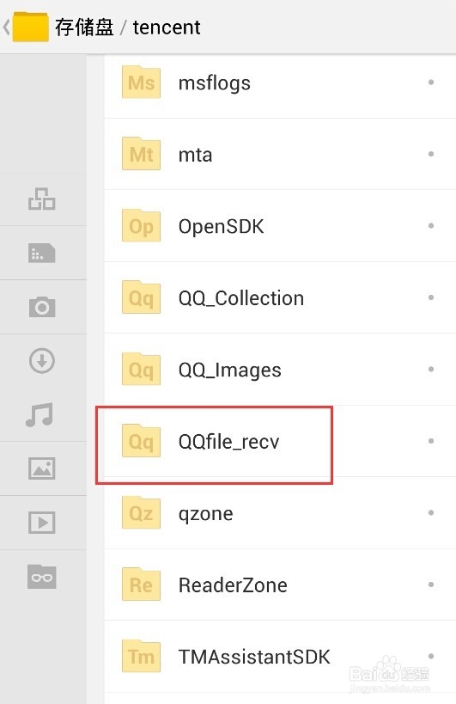Open the msflogs folder
The image size is (456, 704).
280,83
